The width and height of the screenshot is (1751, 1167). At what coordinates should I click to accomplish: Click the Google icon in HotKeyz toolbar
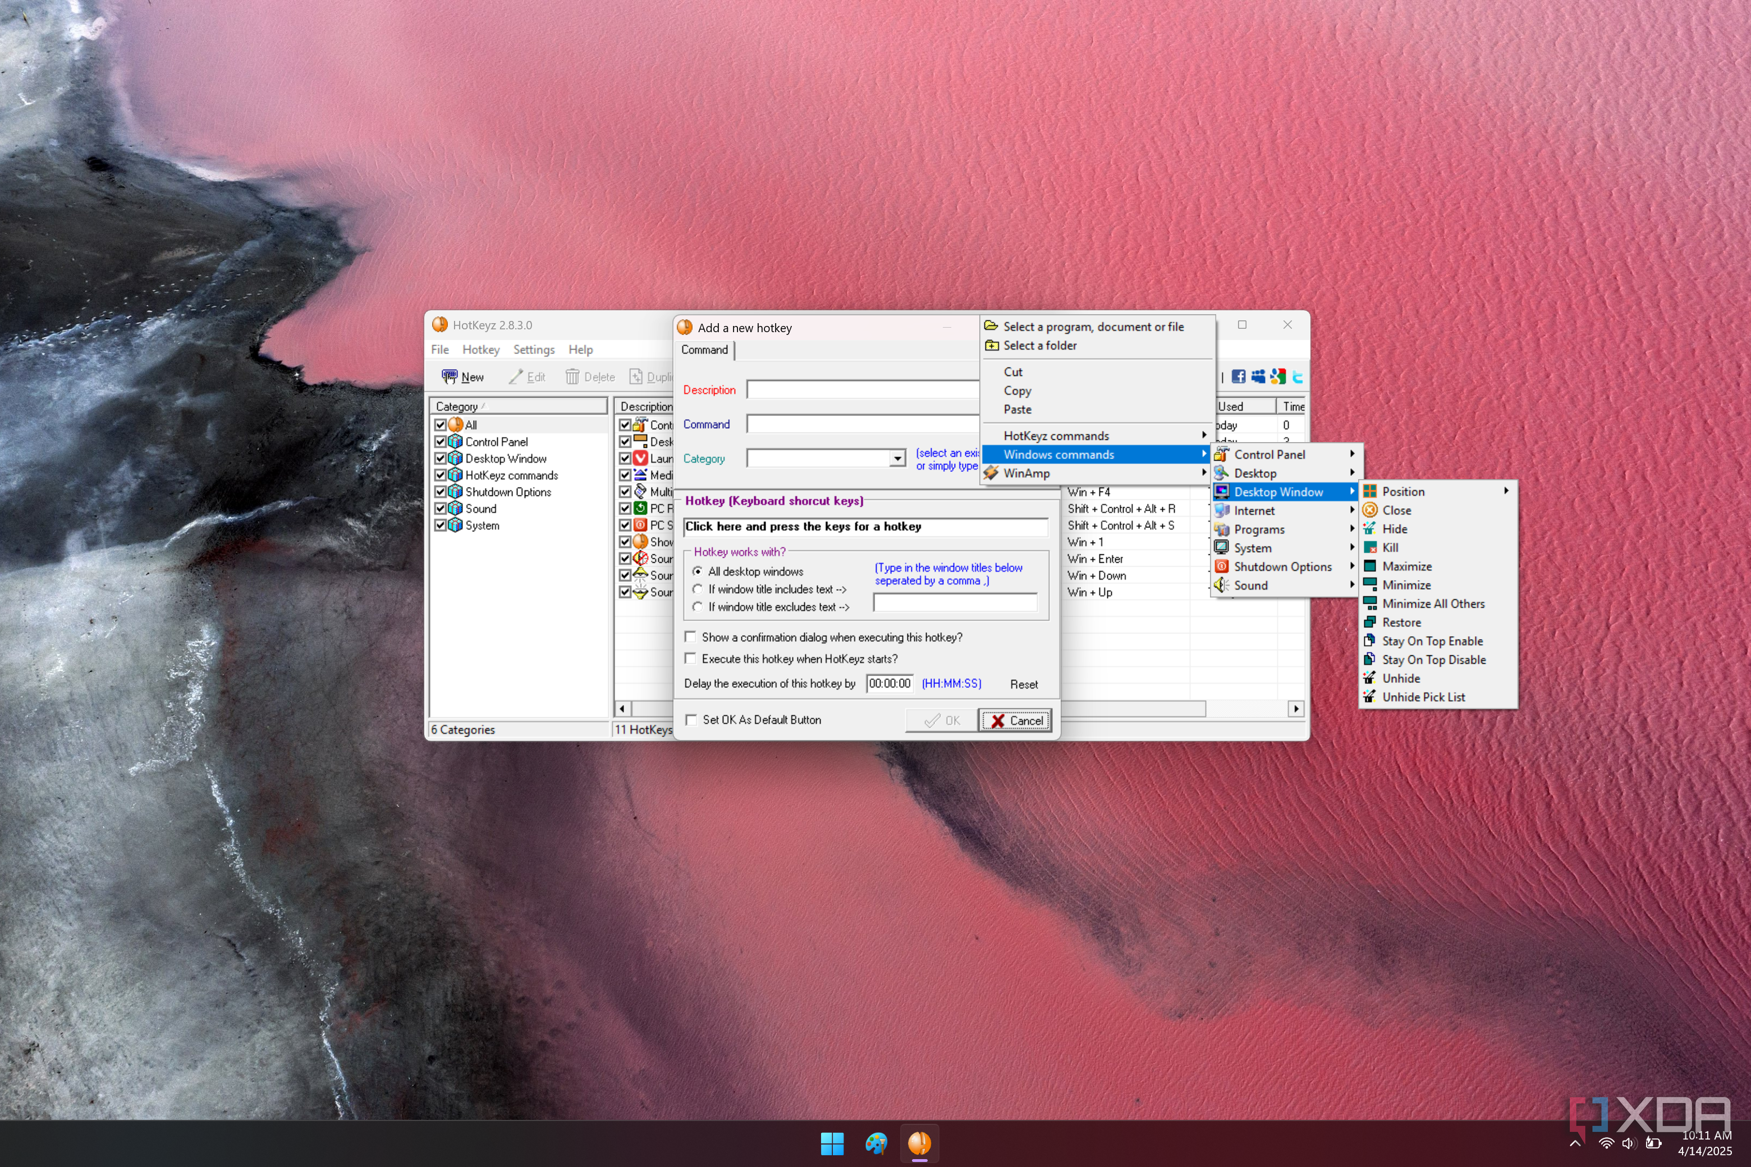(x=1278, y=376)
